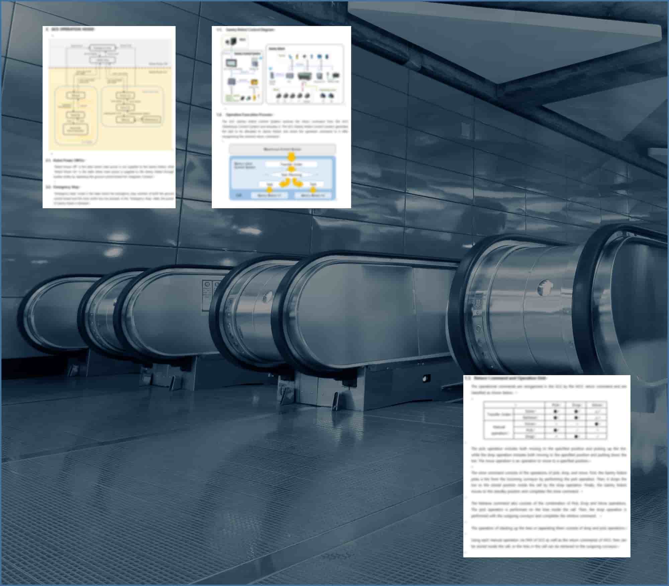Click the green controller icon in Gantry Robot panel

click(304, 76)
